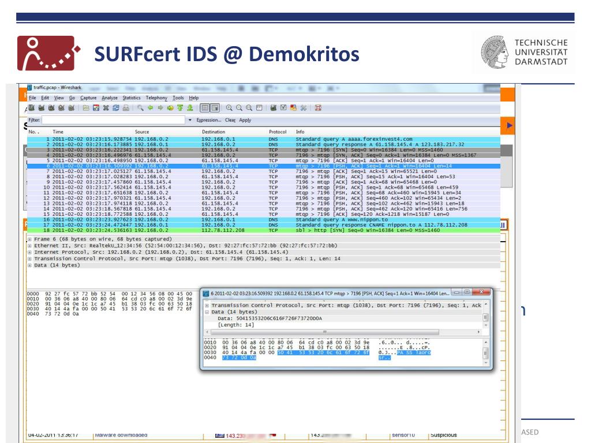591x443 pixels.
Task: Open the Tools menu
Action: [x=178, y=98]
